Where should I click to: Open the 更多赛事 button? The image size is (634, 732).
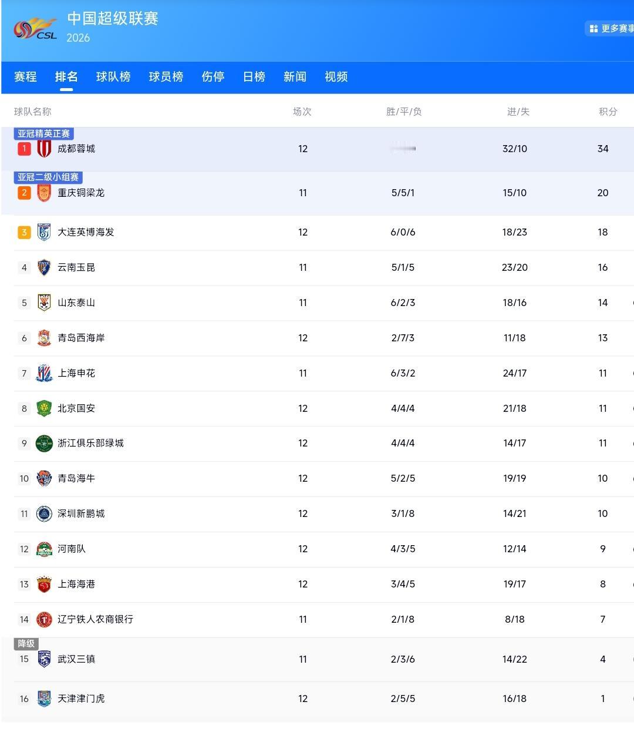[611, 28]
